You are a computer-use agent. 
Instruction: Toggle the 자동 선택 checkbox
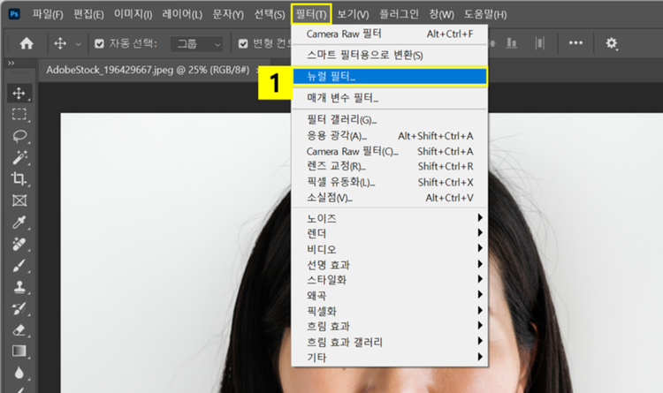[99, 43]
